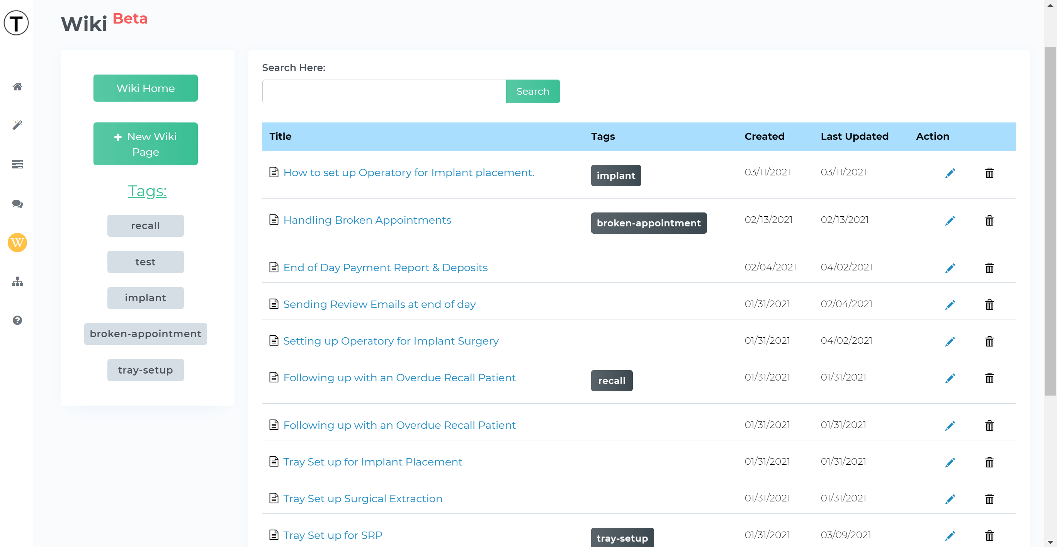Delete Setting up Operatory for Implant Surgery
1057x547 pixels.
click(x=989, y=342)
